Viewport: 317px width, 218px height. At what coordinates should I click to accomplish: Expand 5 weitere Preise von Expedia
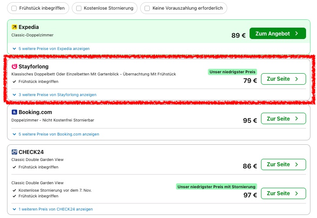point(54,49)
